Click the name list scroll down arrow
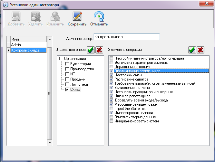The image size is (215, 162). click(x=50, y=143)
